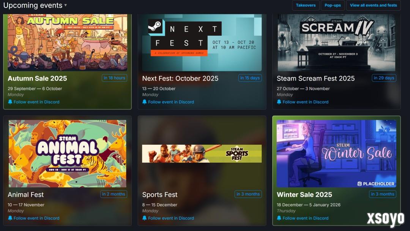Switch to the Pop-ups tab
Image resolution: width=410 pixels, height=231 pixels.
click(333, 5)
